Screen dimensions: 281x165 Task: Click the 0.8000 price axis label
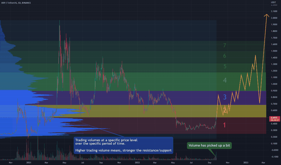274,97
